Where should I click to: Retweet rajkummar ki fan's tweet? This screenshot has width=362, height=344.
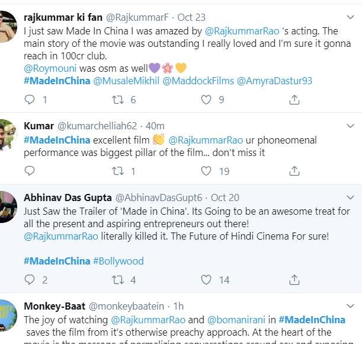(x=118, y=100)
